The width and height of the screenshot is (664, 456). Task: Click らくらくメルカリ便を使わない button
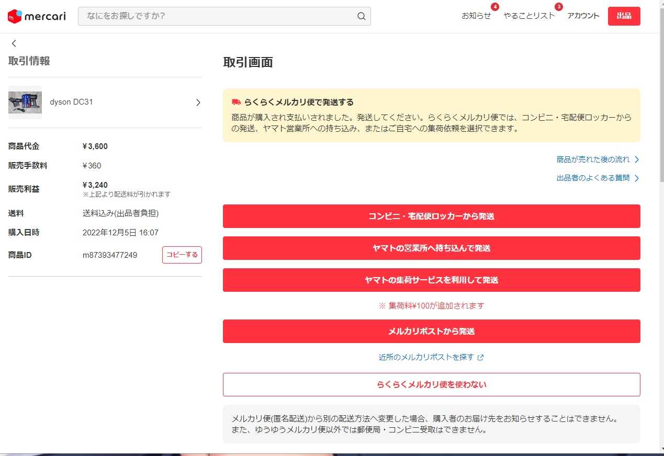tap(431, 384)
